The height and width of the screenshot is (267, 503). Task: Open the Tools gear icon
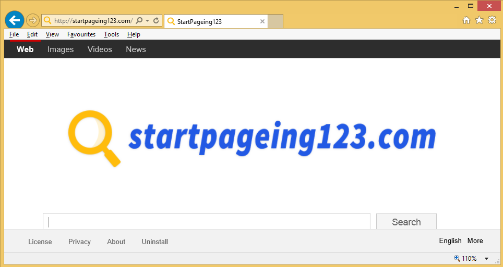click(x=492, y=20)
